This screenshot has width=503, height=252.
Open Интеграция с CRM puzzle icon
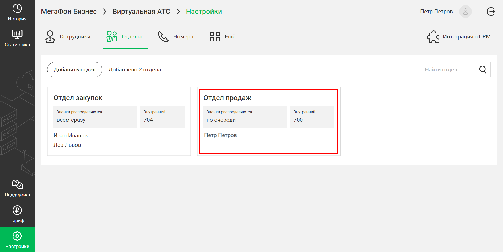tap(433, 37)
